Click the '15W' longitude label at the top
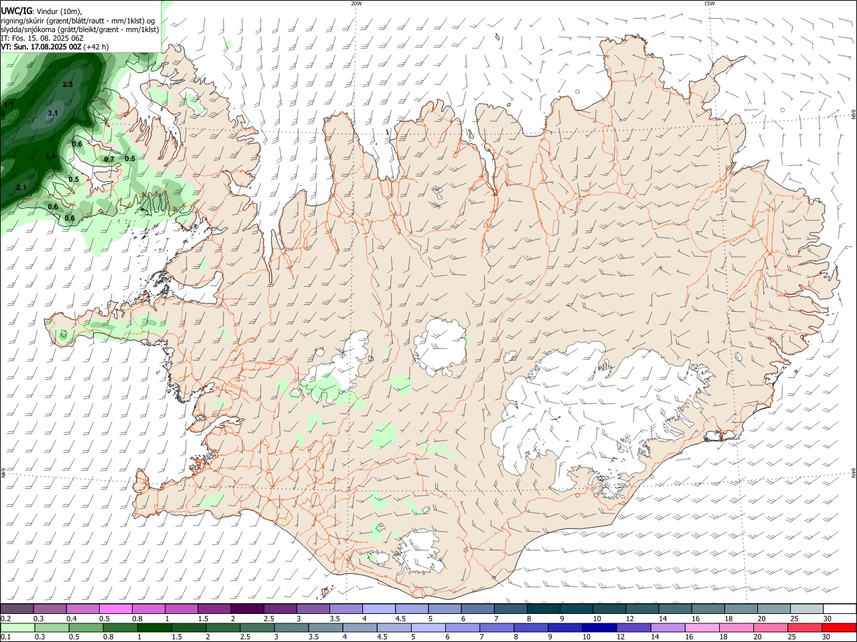 pos(709,3)
